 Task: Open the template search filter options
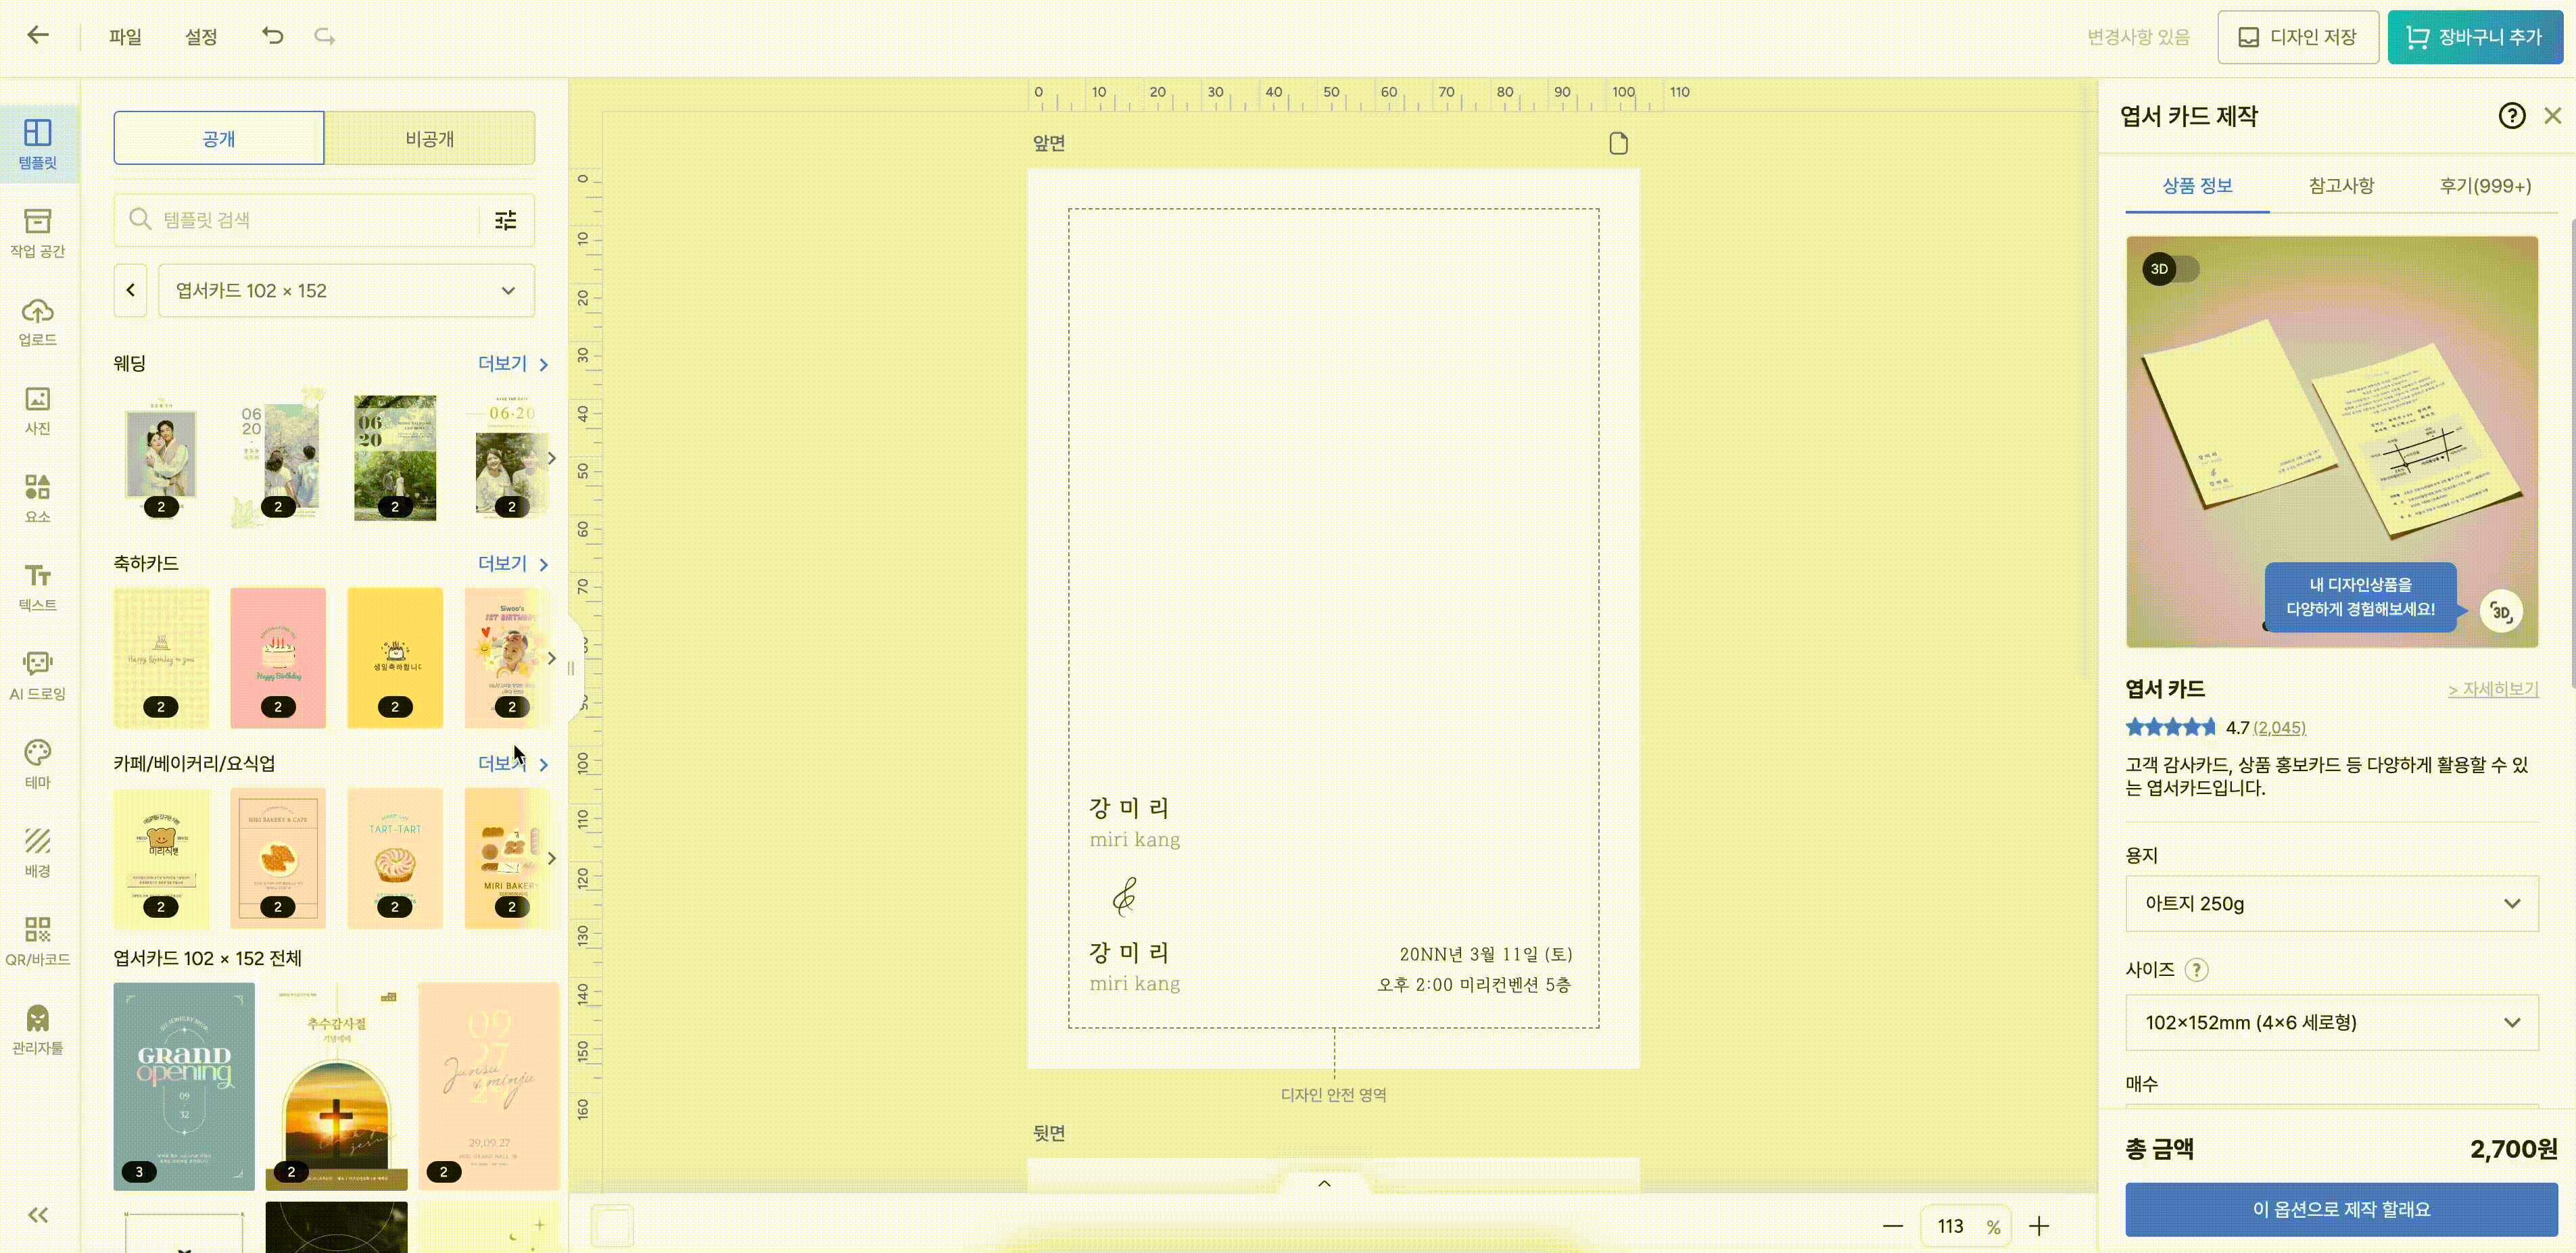coord(505,220)
